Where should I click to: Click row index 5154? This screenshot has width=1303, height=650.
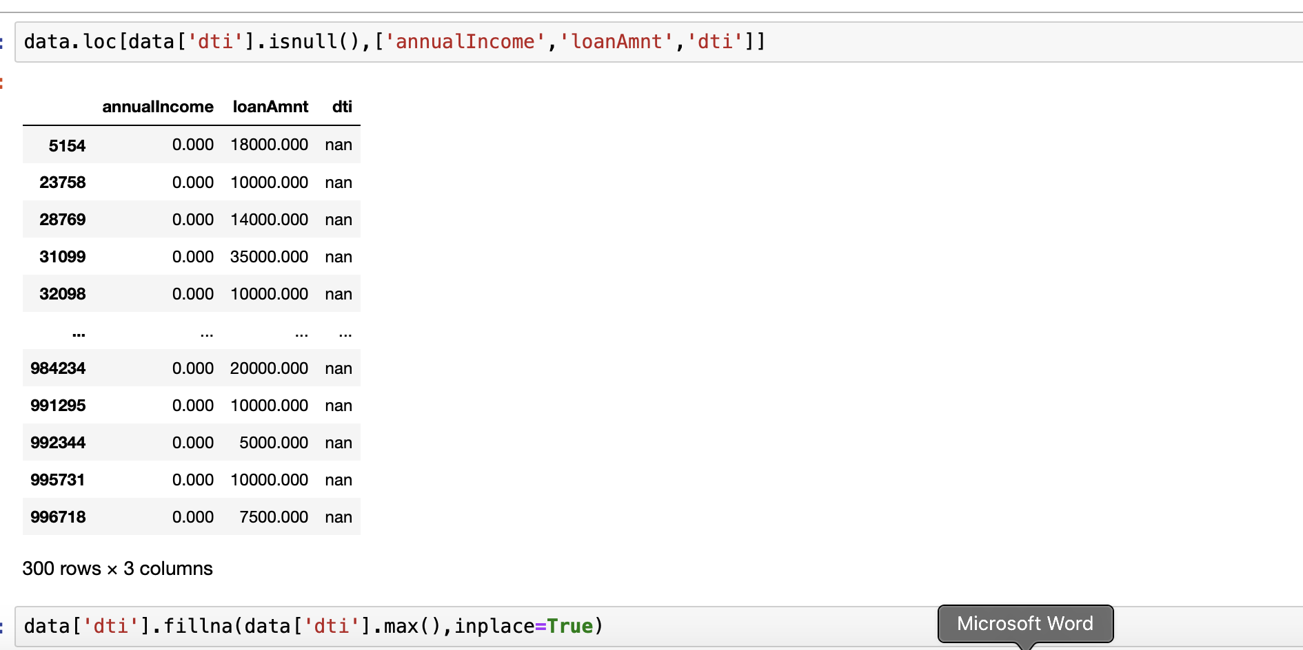click(x=67, y=145)
